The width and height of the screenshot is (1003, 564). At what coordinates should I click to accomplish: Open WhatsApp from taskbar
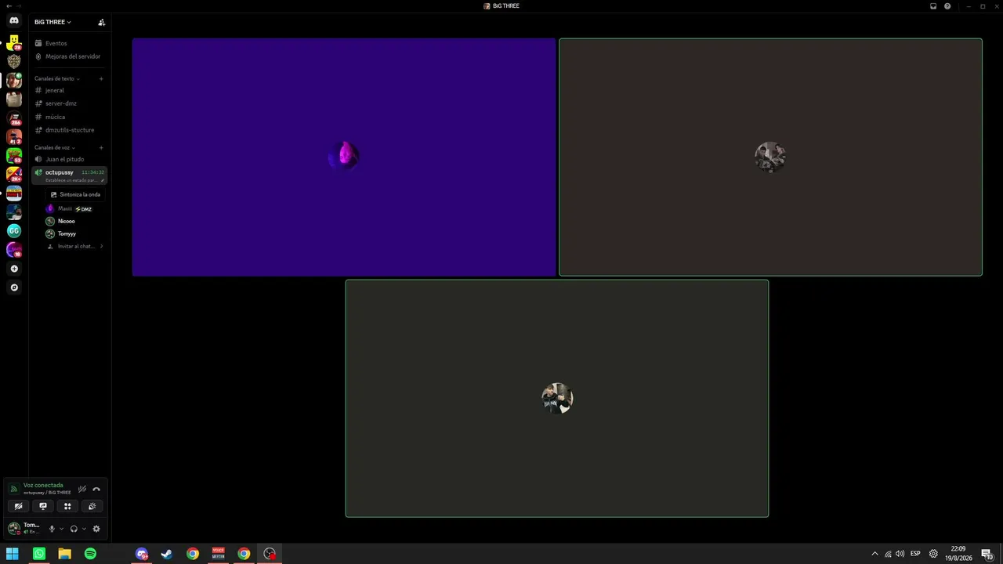(39, 554)
